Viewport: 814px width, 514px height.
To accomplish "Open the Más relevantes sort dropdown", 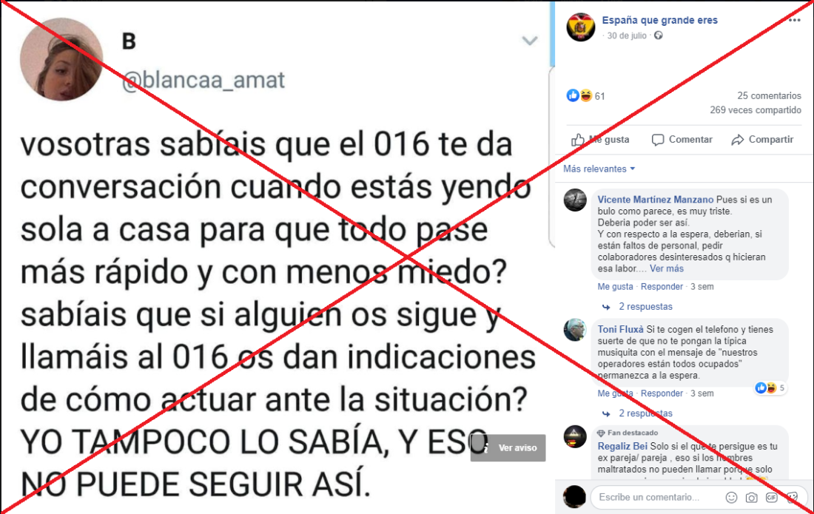I will click(x=599, y=169).
